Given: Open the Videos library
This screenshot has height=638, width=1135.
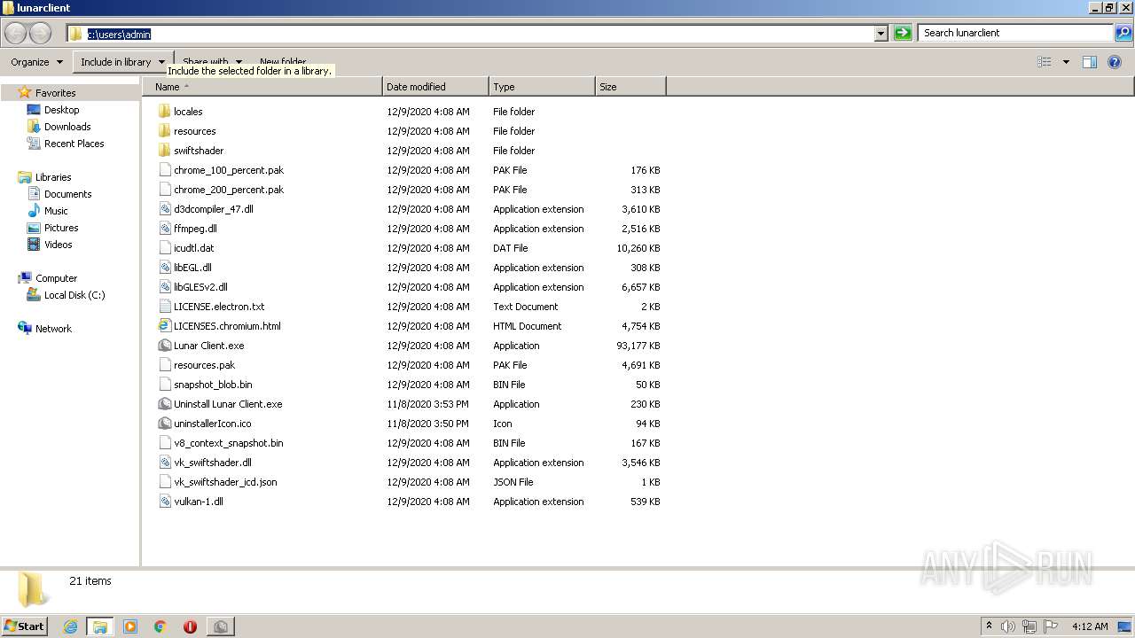Looking at the screenshot, I should pos(58,245).
